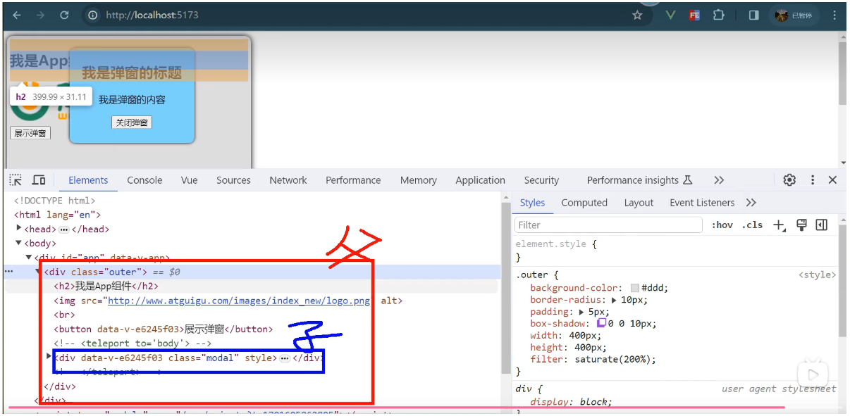The height and width of the screenshot is (416, 850).
Task: Toggle the device toolbar icon
Action: pos(39,180)
